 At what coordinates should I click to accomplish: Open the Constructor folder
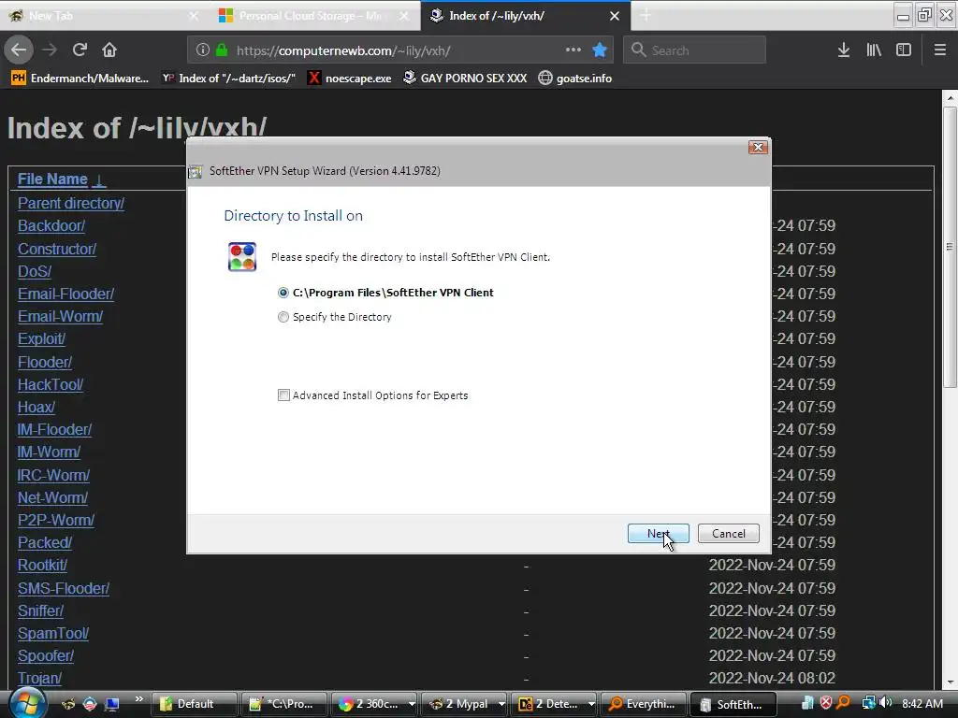[57, 249]
